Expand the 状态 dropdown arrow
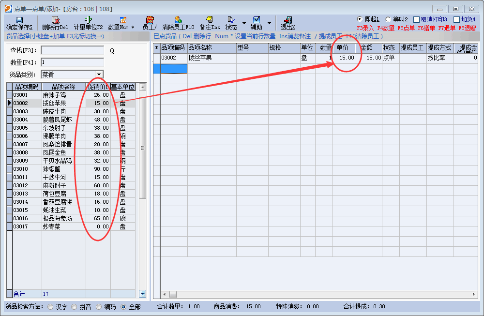Image resolution: width=484 pixels, height=316 pixels. (244, 23)
